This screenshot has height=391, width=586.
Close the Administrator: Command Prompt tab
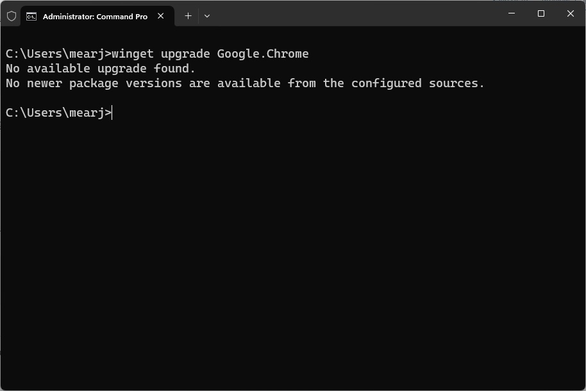160,16
